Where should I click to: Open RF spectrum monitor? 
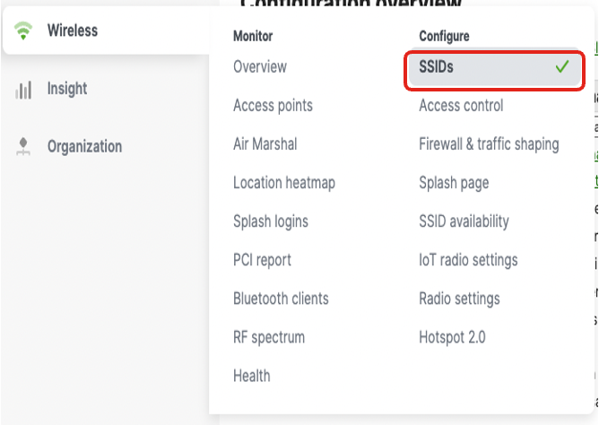[x=269, y=337]
